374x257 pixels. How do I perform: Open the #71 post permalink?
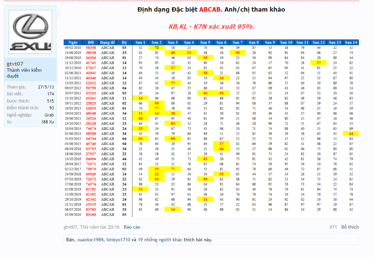[x=333, y=227]
